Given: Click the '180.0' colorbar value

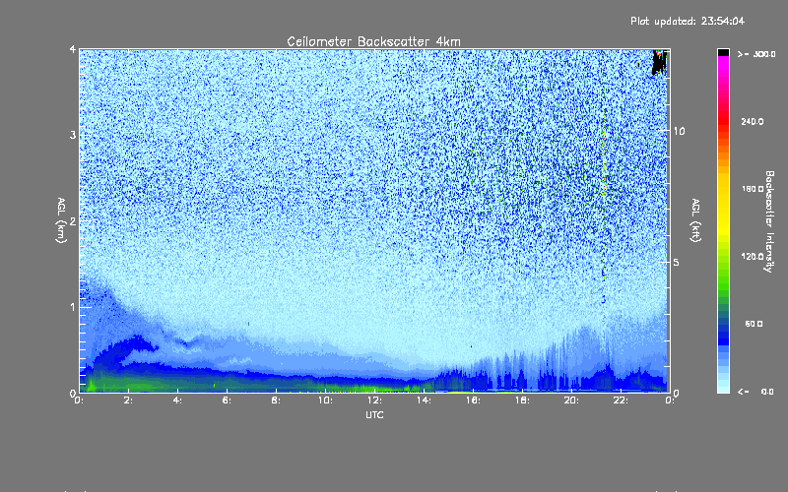Looking at the screenshot, I should [753, 189].
